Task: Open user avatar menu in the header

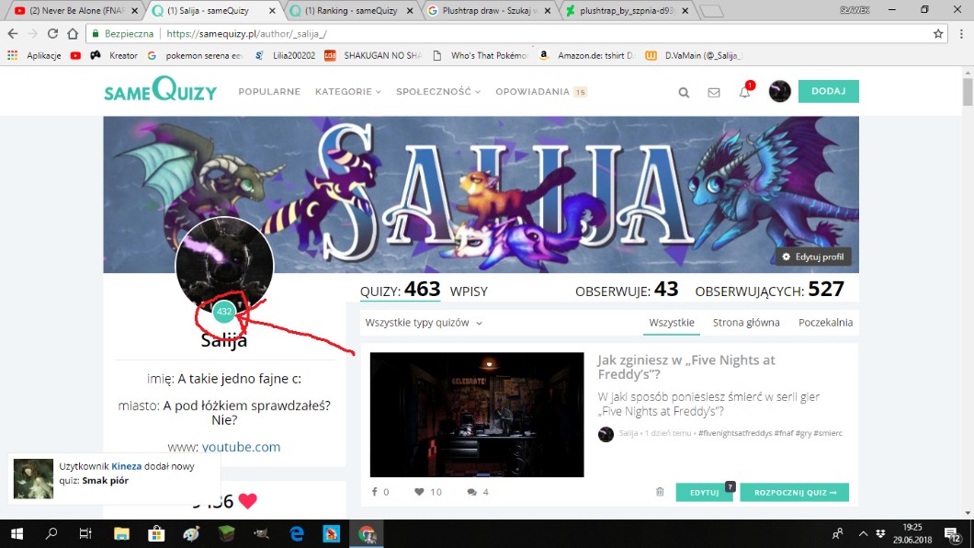Action: coord(779,92)
